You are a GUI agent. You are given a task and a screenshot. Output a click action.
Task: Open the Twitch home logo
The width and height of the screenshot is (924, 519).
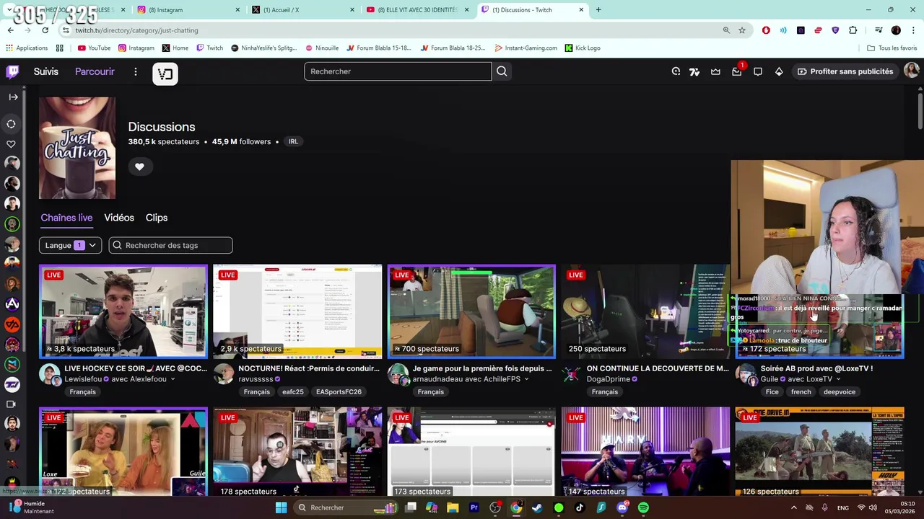[x=13, y=71]
